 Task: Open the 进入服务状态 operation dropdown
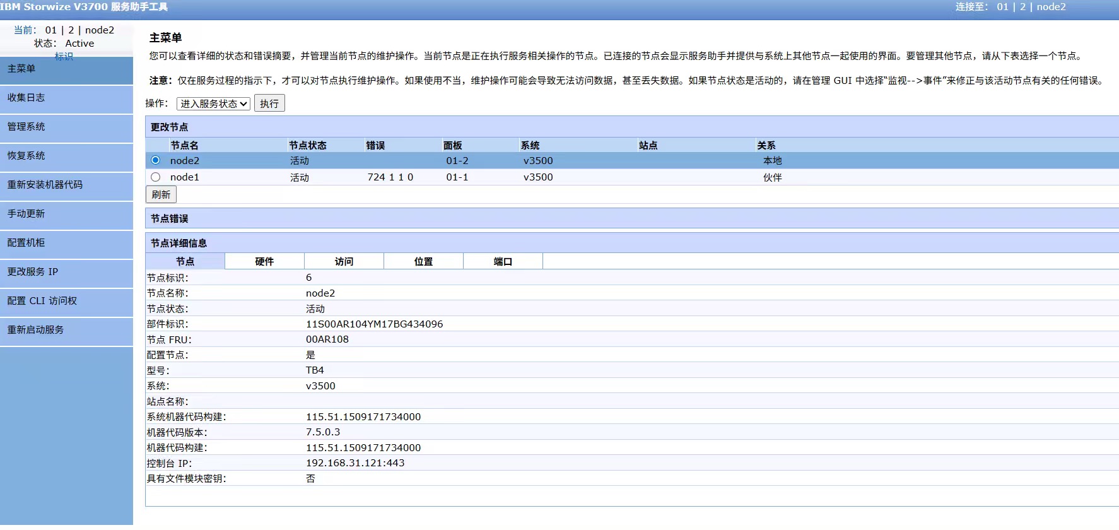tap(213, 103)
